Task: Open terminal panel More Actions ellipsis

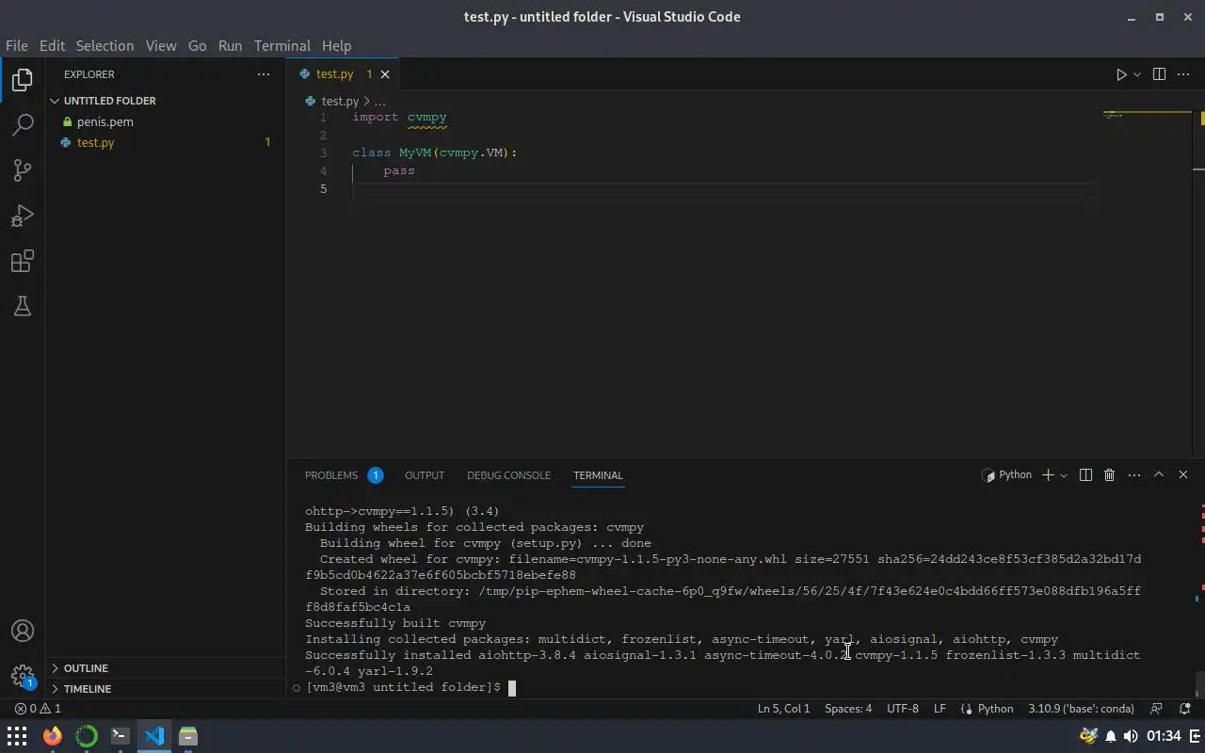Action: click(x=1134, y=475)
